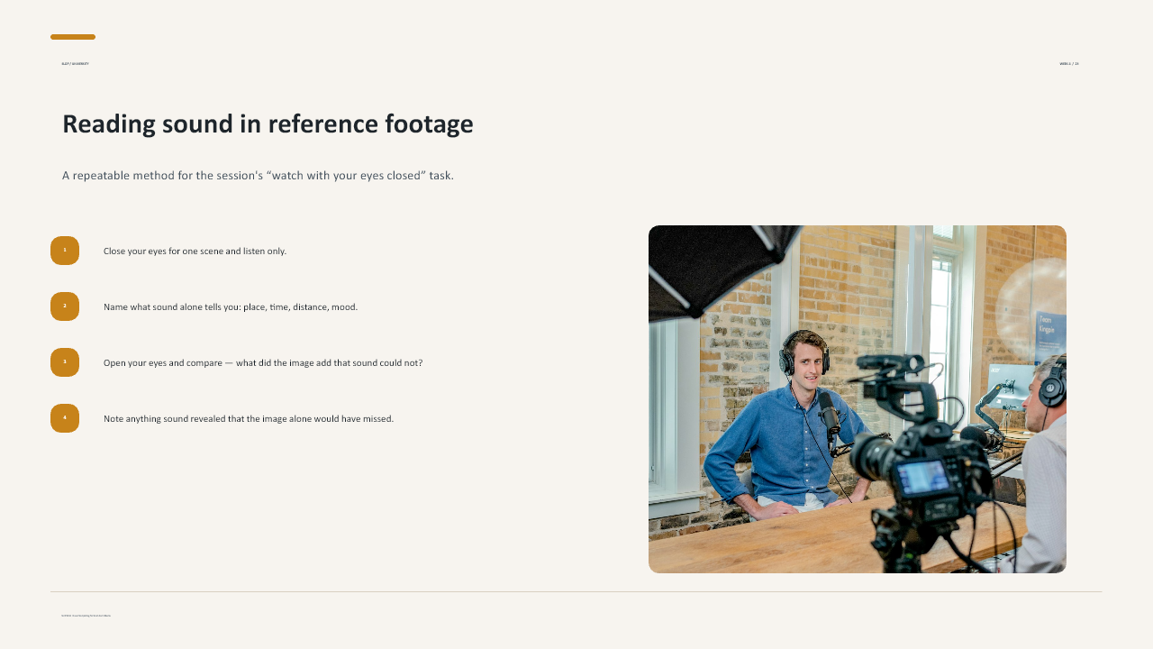
Task: Click the week and page indicator on the right
Action: 1069,64
